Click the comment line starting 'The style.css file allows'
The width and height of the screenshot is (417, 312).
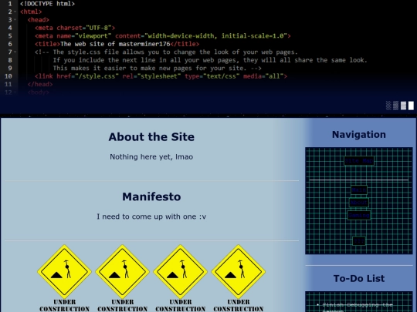(x=166, y=52)
